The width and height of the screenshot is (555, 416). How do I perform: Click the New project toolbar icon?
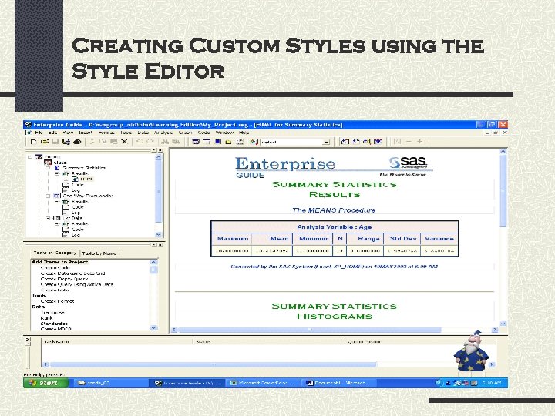pyautogui.click(x=33, y=142)
